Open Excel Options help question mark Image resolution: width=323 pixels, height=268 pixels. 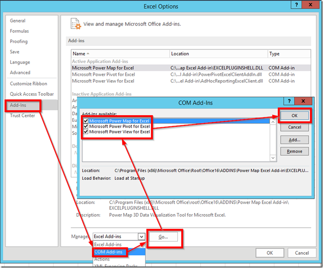pyautogui.click(x=296, y=5)
